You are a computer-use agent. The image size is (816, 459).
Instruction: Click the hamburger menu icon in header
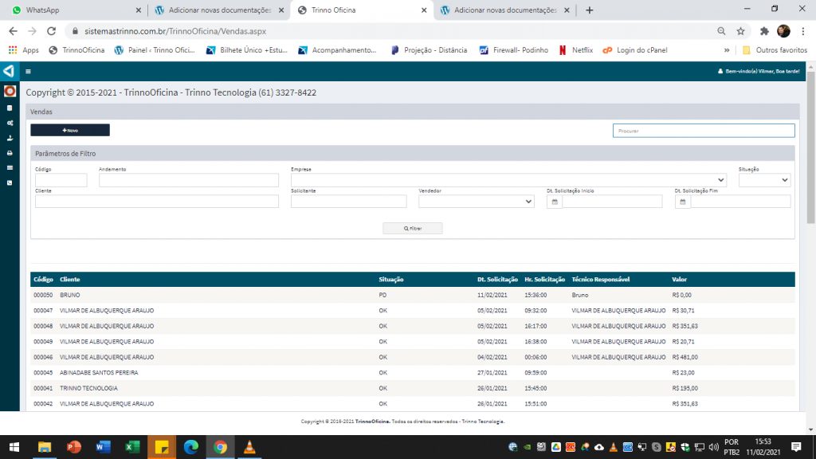[29, 71]
